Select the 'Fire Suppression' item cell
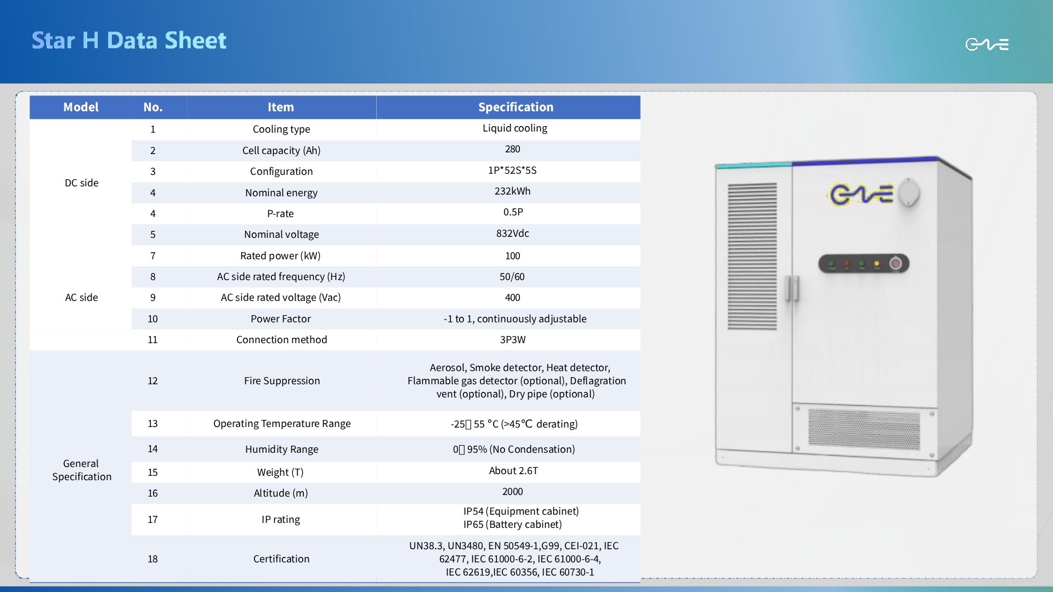Screen dimensions: 1053x592 (282, 381)
